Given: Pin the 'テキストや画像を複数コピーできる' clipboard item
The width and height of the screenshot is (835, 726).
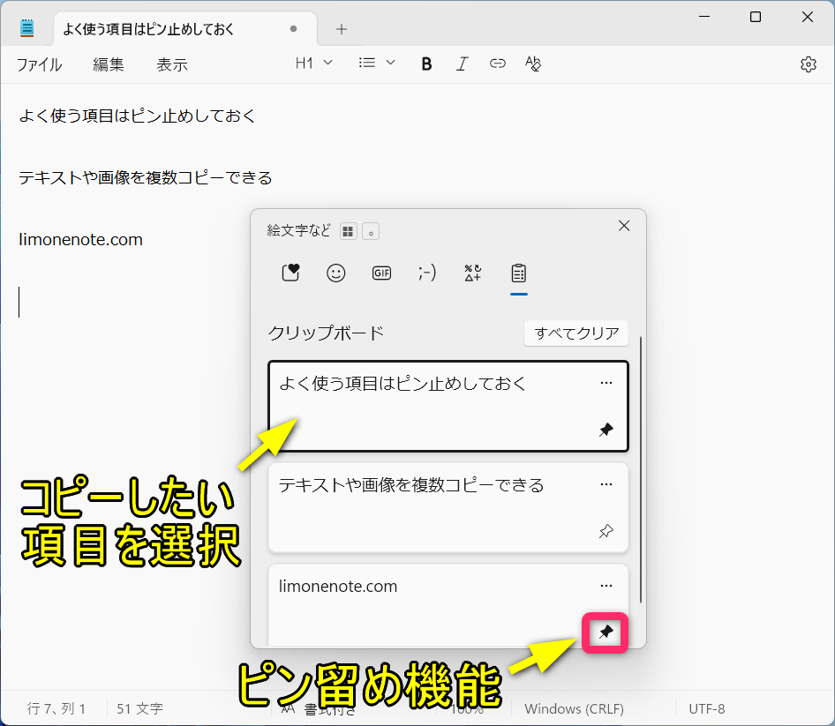Looking at the screenshot, I should [x=606, y=532].
